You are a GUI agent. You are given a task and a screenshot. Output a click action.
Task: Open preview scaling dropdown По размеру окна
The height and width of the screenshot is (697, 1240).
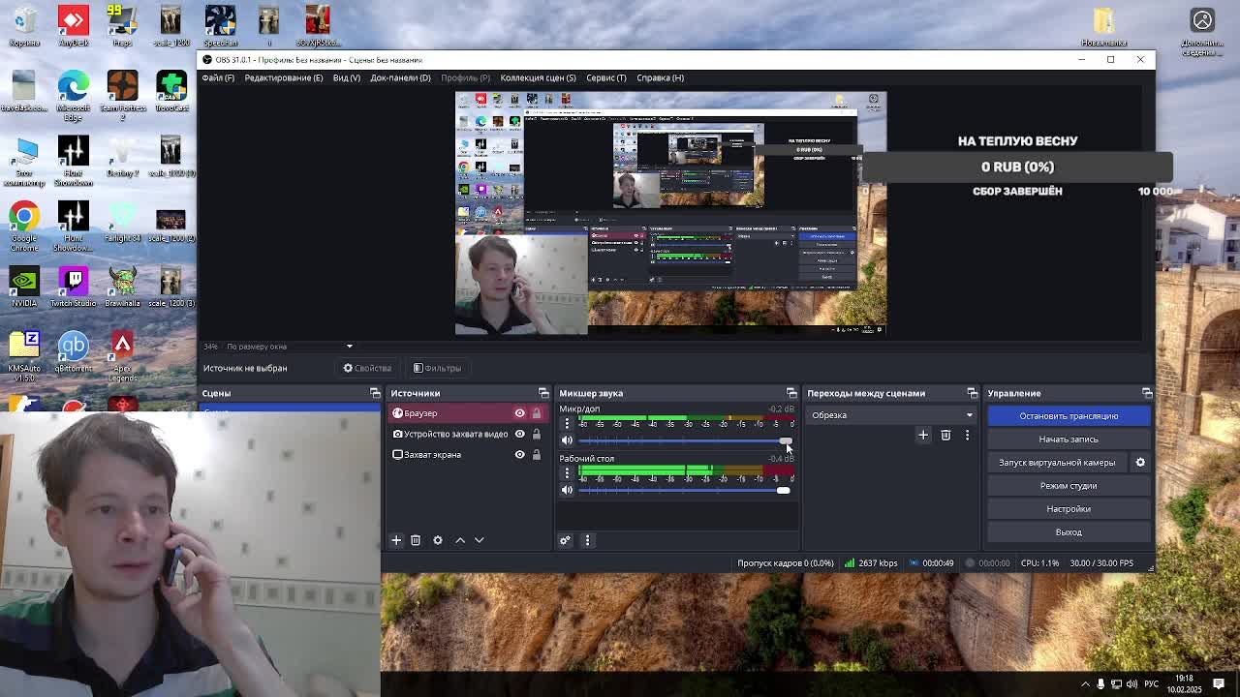click(x=289, y=347)
